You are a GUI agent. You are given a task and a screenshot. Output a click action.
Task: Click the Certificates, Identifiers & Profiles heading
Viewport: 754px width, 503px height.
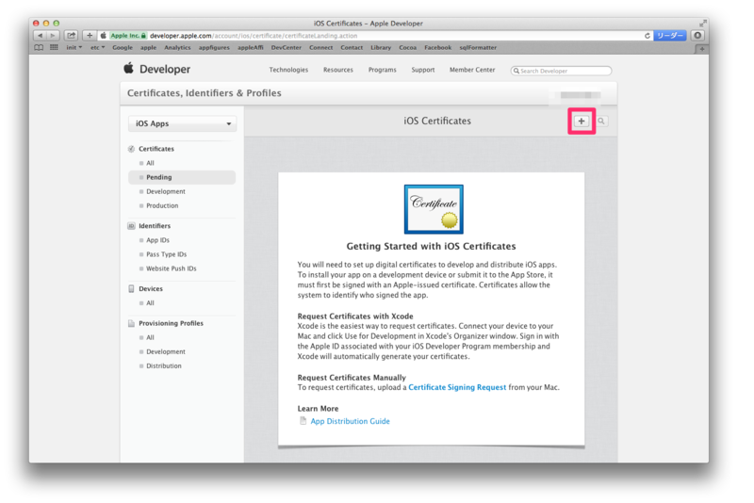coord(204,93)
